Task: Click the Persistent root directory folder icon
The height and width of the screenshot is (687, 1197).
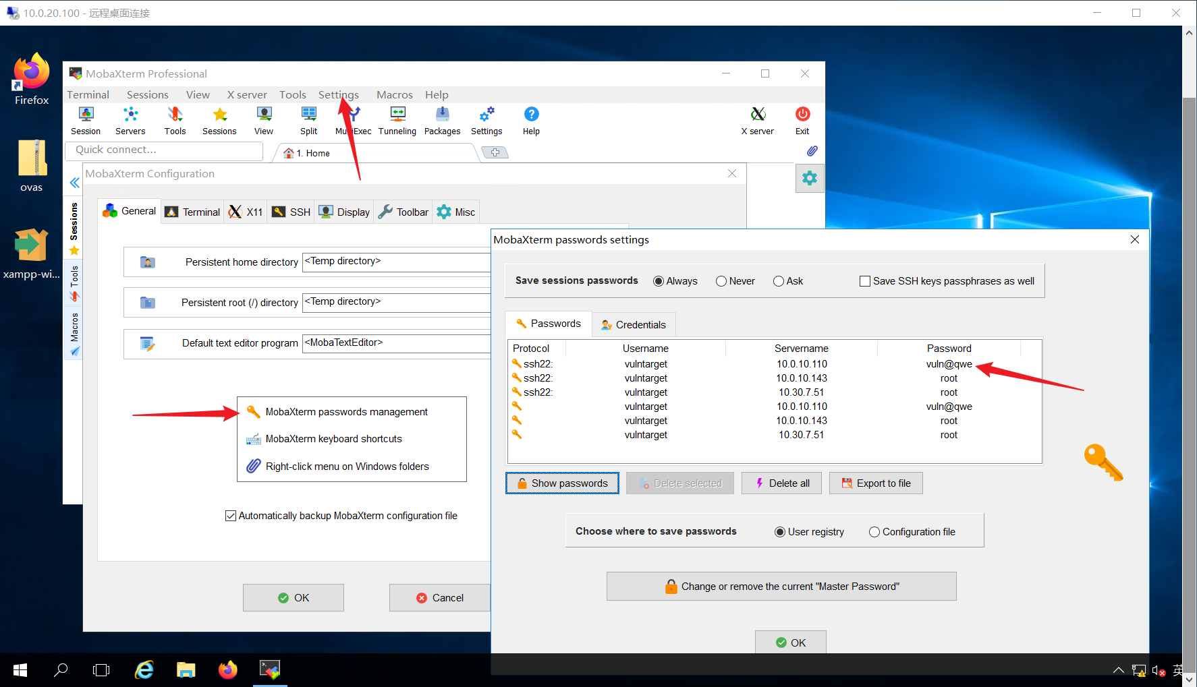Action: 148,303
